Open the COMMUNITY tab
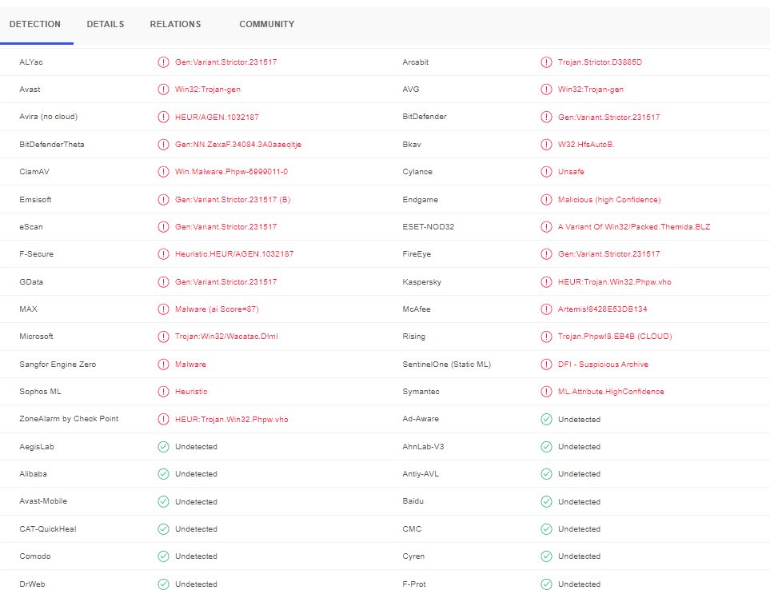The height and width of the screenshot is (590, 770). 266,24
